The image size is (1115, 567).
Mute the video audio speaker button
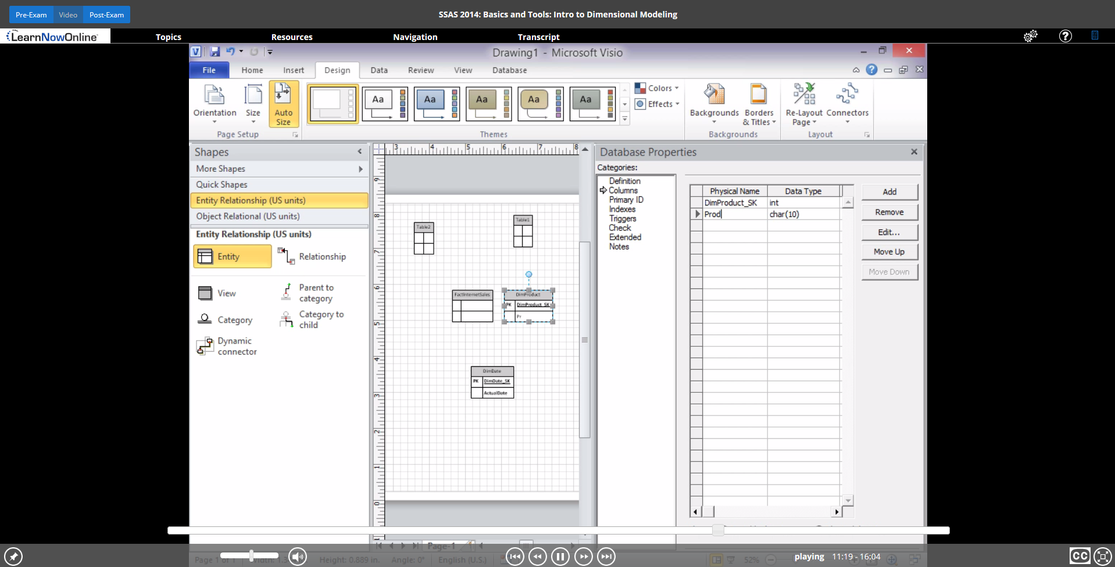coord(298,557)
